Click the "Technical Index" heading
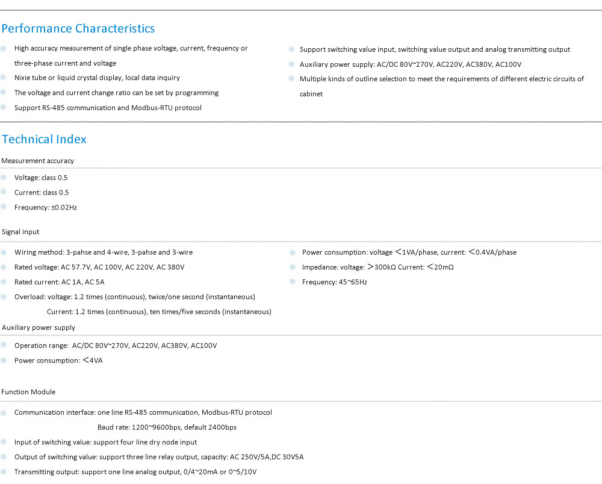 click(44, 139)
